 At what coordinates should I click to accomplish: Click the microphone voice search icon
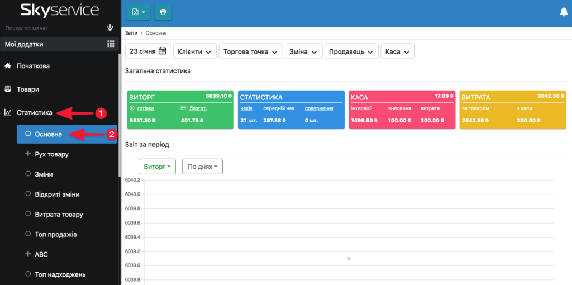pos(110,27)
